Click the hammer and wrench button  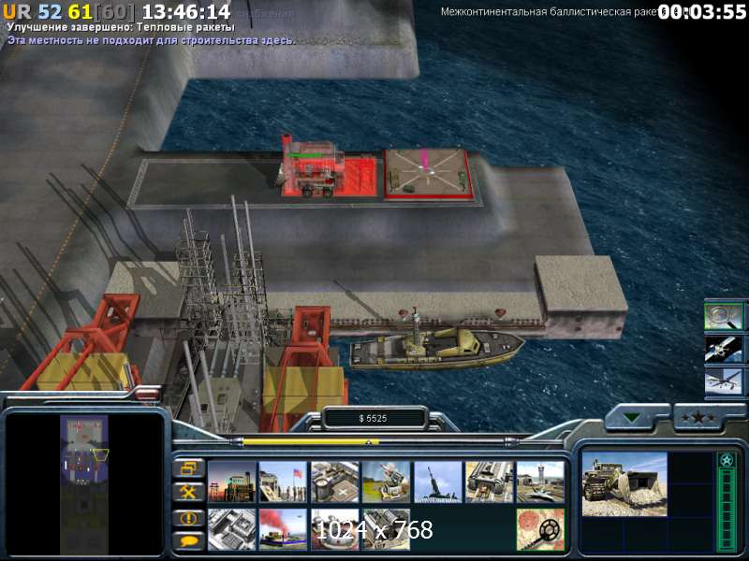[x=188, y=492]
